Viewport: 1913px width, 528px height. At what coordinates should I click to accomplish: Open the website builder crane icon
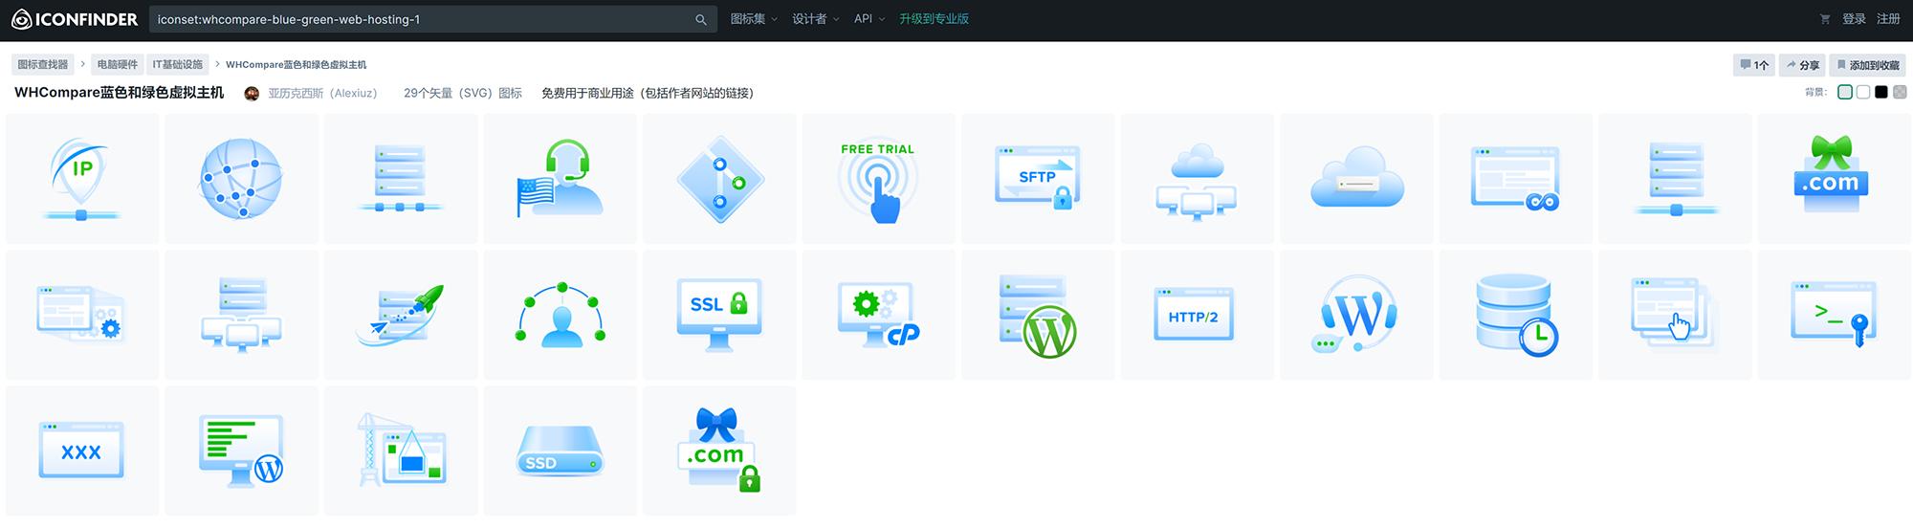(x=401, y=451)
